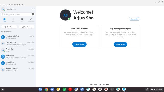Click video icon of Meeting with Arjun

tap(3, 37)
